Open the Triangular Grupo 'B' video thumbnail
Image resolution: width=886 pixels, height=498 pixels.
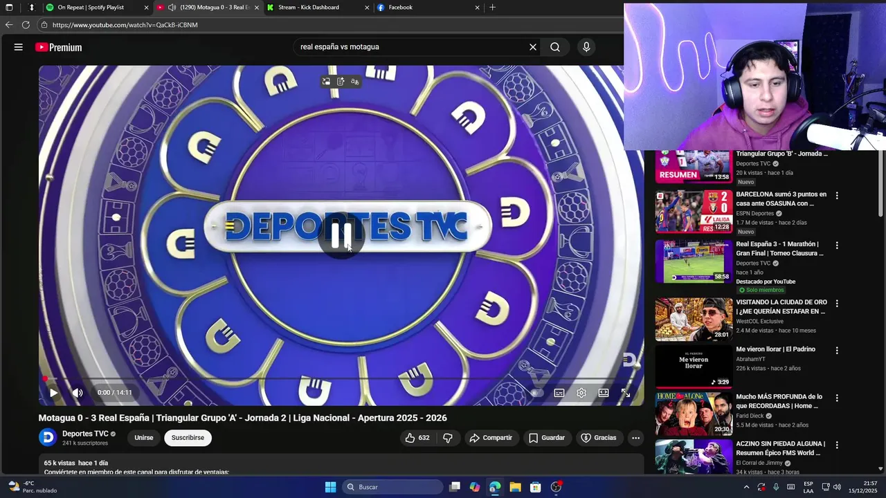click(693, 166)
